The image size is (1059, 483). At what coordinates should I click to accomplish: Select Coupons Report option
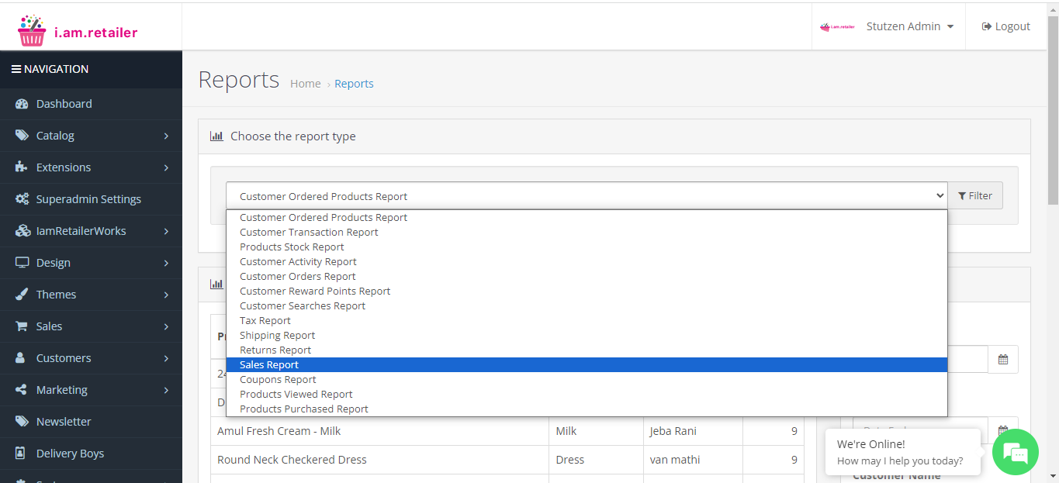(x=587, y=380)
